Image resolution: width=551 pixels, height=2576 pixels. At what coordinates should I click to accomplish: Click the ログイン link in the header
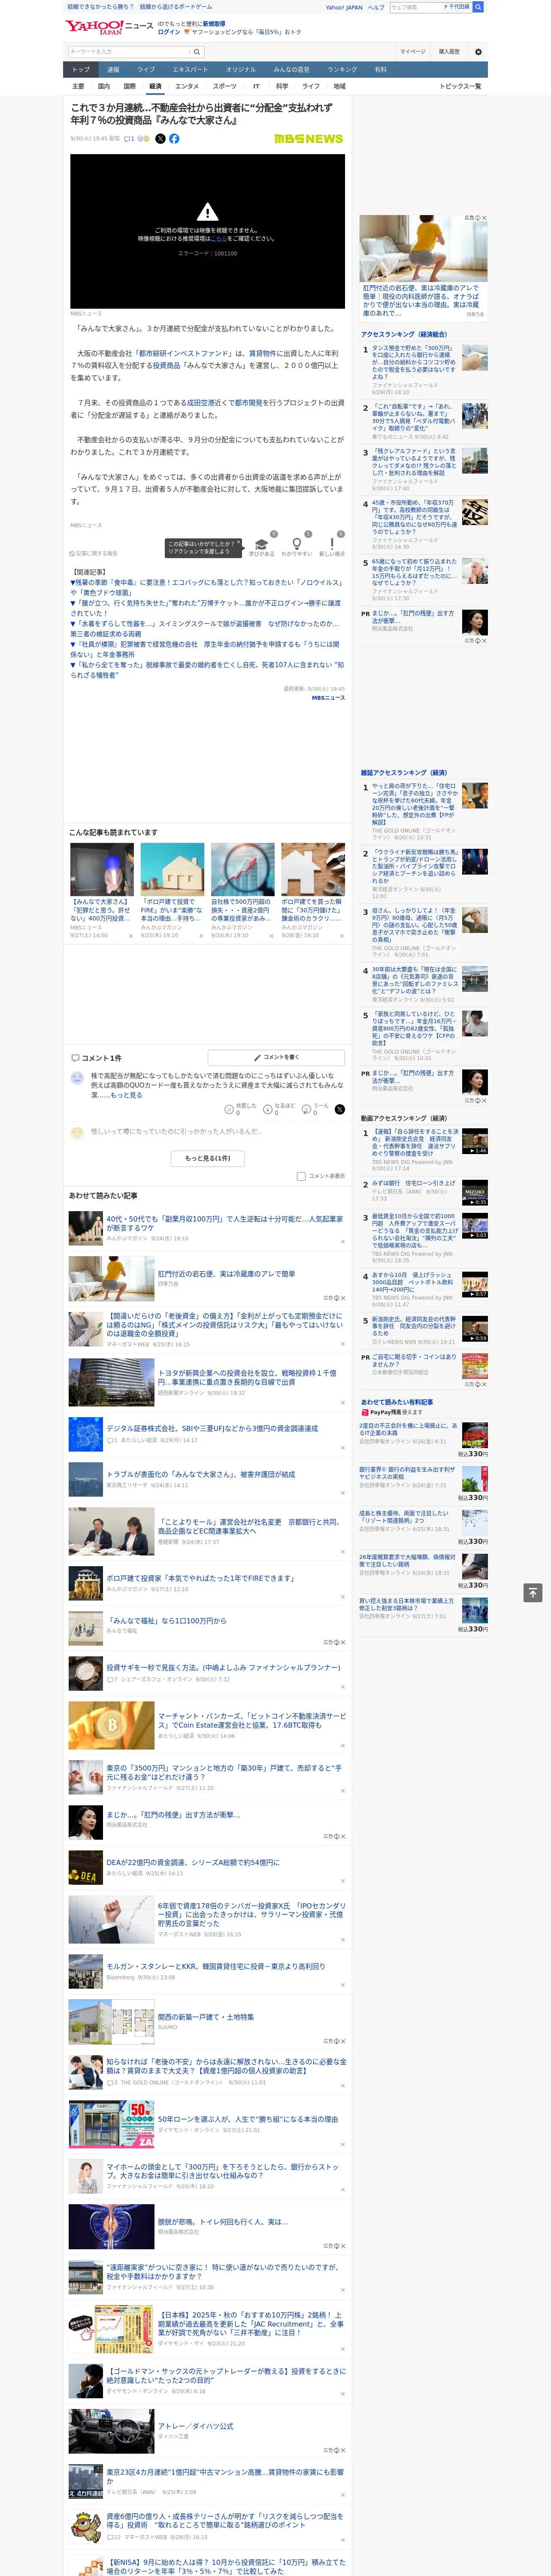(169, 32)
